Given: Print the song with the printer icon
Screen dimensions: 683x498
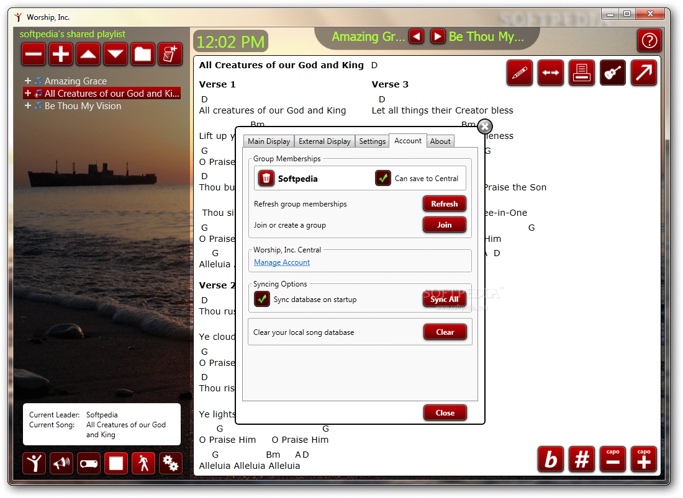Looking at the screenshot, I should 582,73.
